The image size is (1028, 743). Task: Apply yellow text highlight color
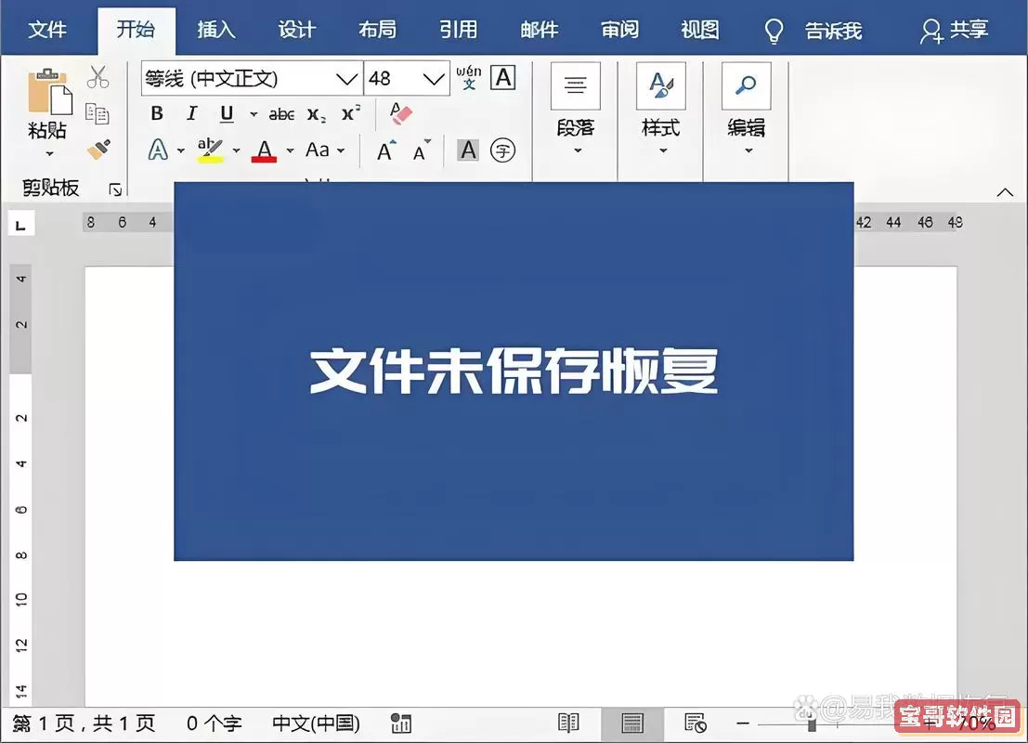point(211,150)
